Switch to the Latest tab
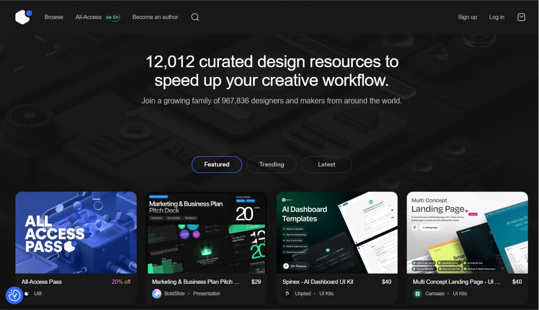 pos(326,164)
